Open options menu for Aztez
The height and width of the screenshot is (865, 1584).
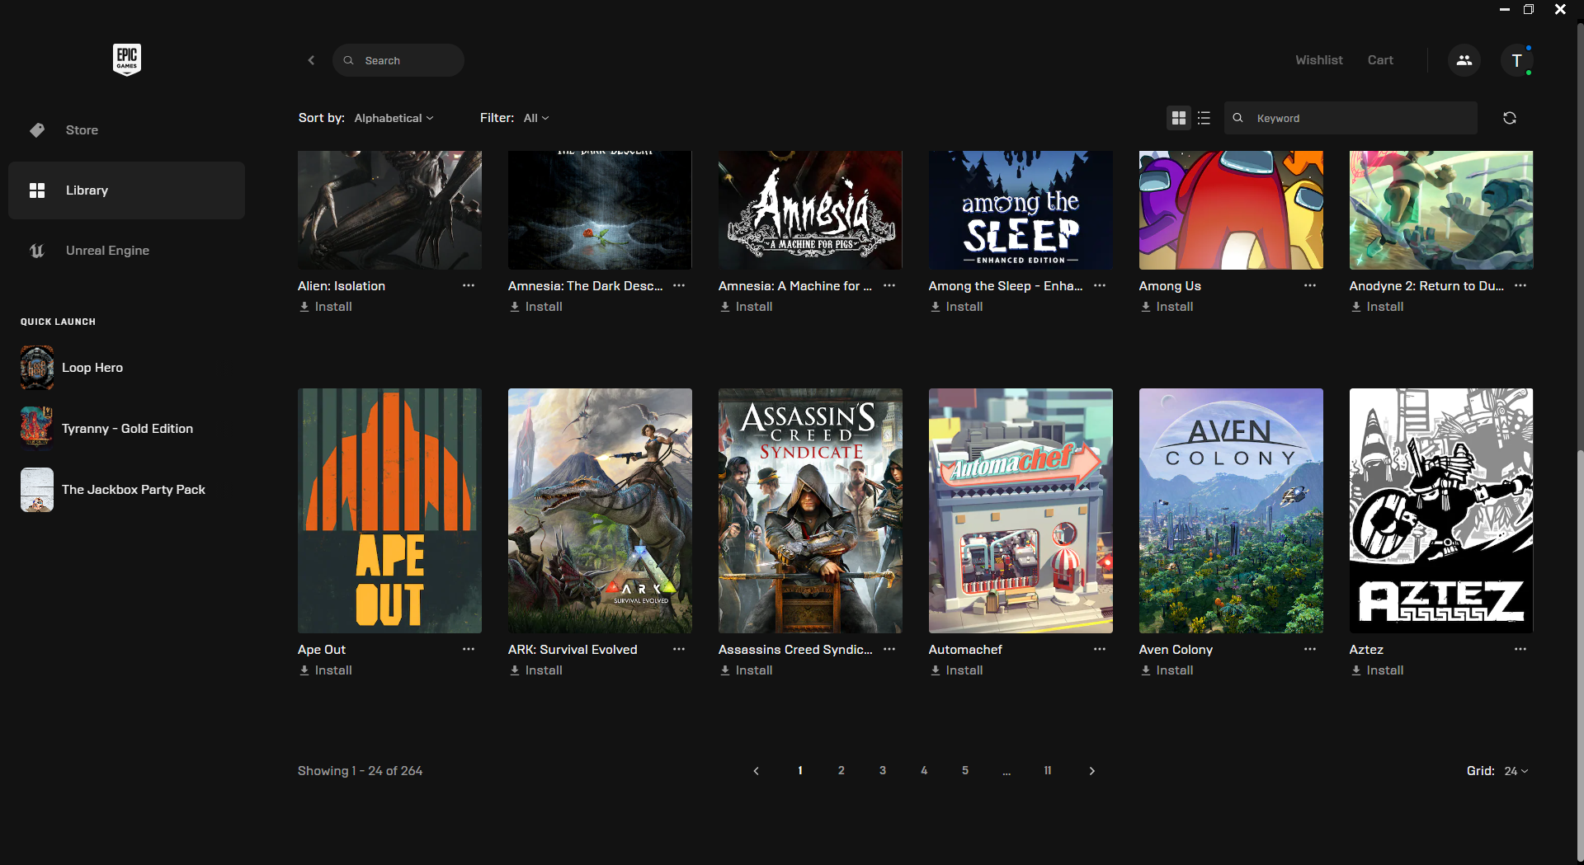[x=1520, y=649]
